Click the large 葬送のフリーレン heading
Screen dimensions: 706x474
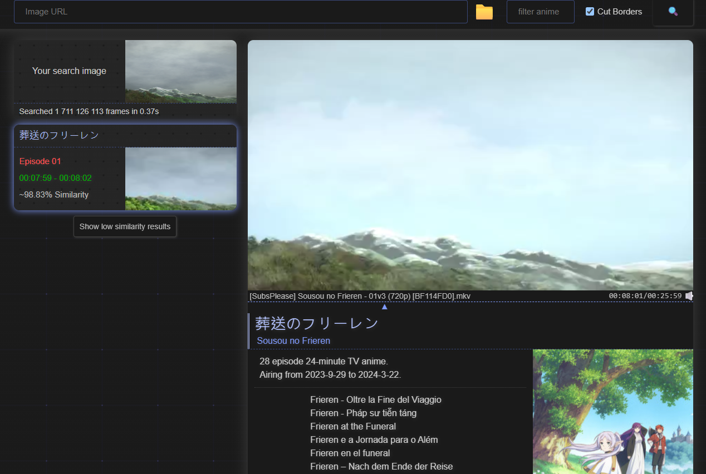pyautogui.click(x=317, y=323)
